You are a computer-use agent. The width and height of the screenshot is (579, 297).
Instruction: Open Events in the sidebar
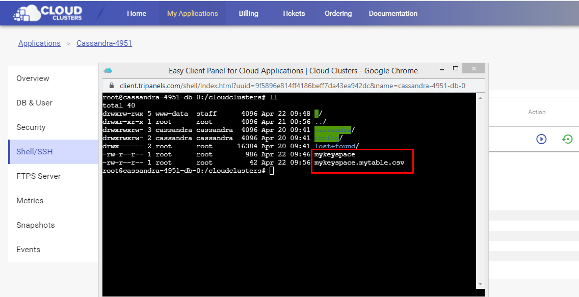click(53, 250)
